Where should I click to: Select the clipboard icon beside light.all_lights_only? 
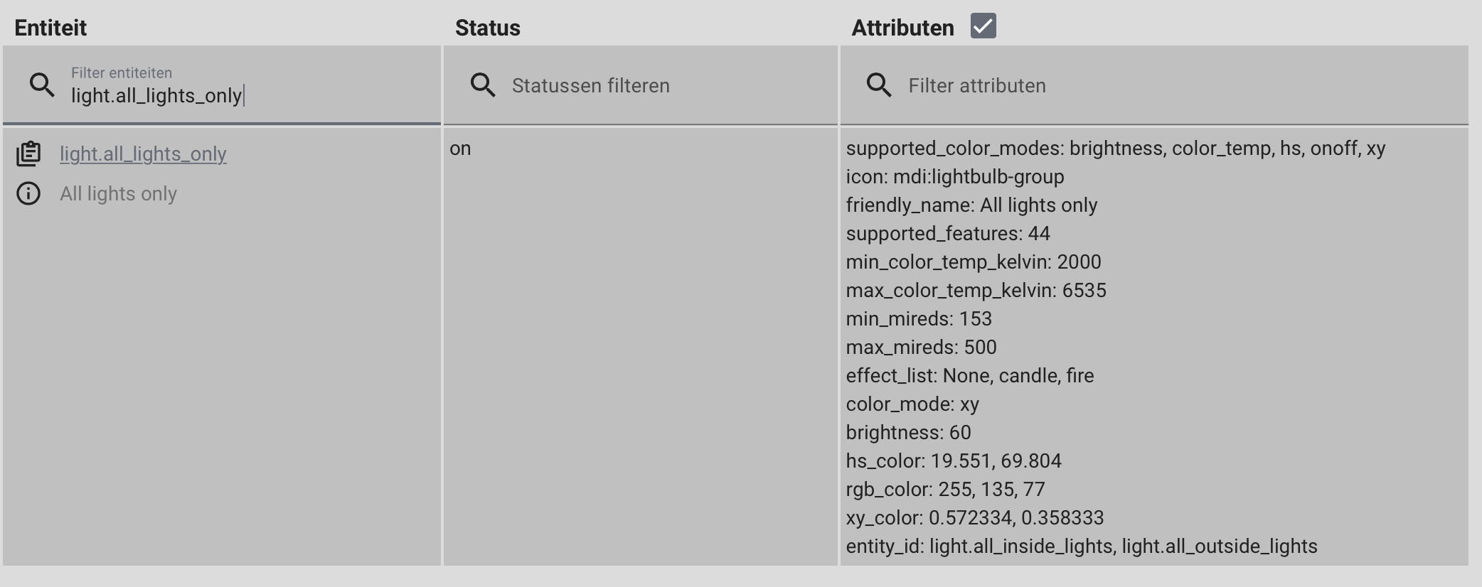point(28,151)
